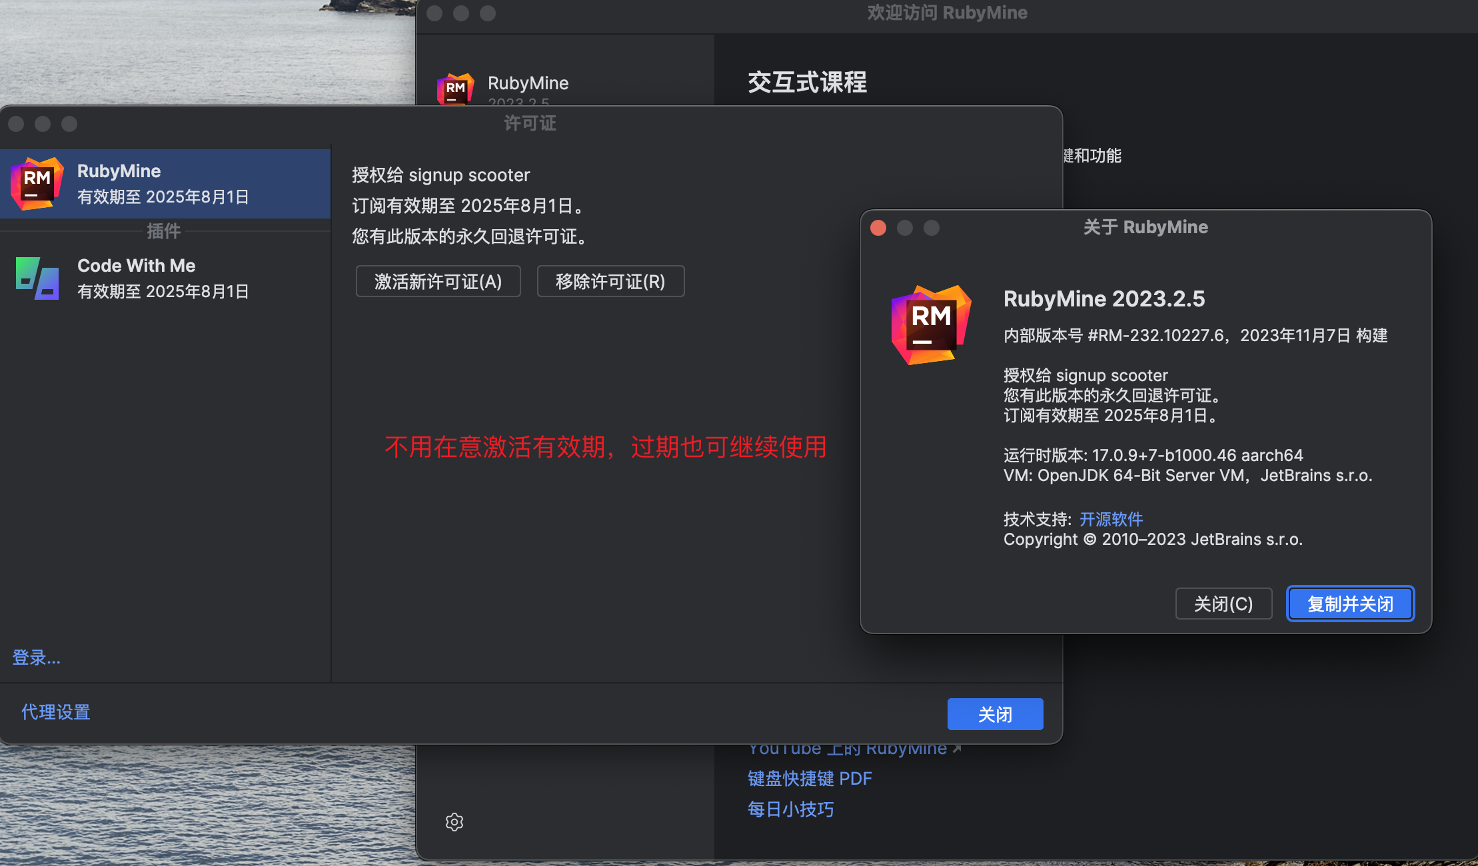Click the build number text #RM-232.10227.6
1478x866 pixels.
pyautogui.click(x=1156, y=335)
